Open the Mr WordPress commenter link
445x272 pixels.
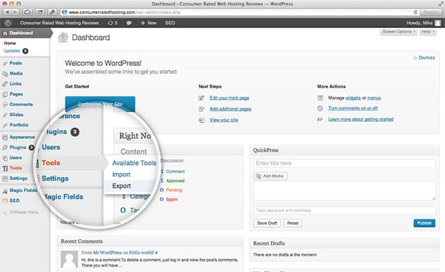tap(107, 252)
